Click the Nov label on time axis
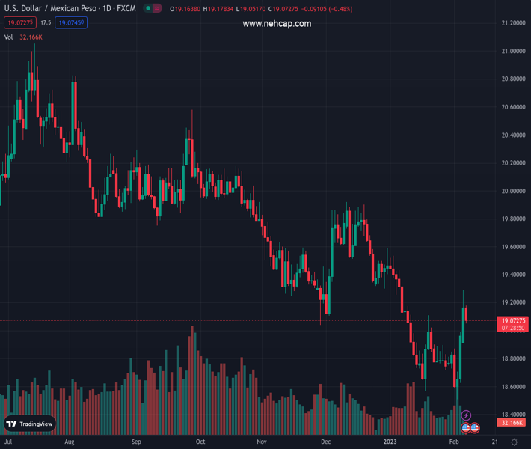The height and width of the screenshot is (449, 531). 262,442
